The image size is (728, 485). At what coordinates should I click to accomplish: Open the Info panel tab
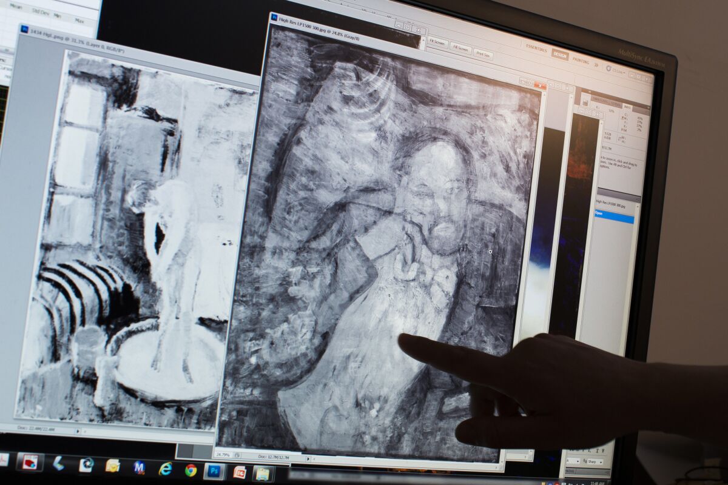pos(627,107)
